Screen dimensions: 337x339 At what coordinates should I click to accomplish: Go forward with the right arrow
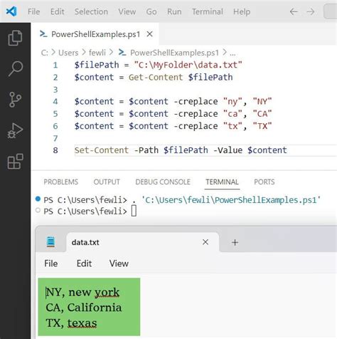coord(311,11)
